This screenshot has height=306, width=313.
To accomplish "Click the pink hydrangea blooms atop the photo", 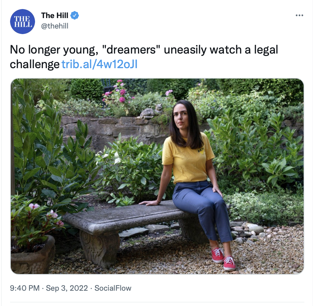I will pos(117,92).
